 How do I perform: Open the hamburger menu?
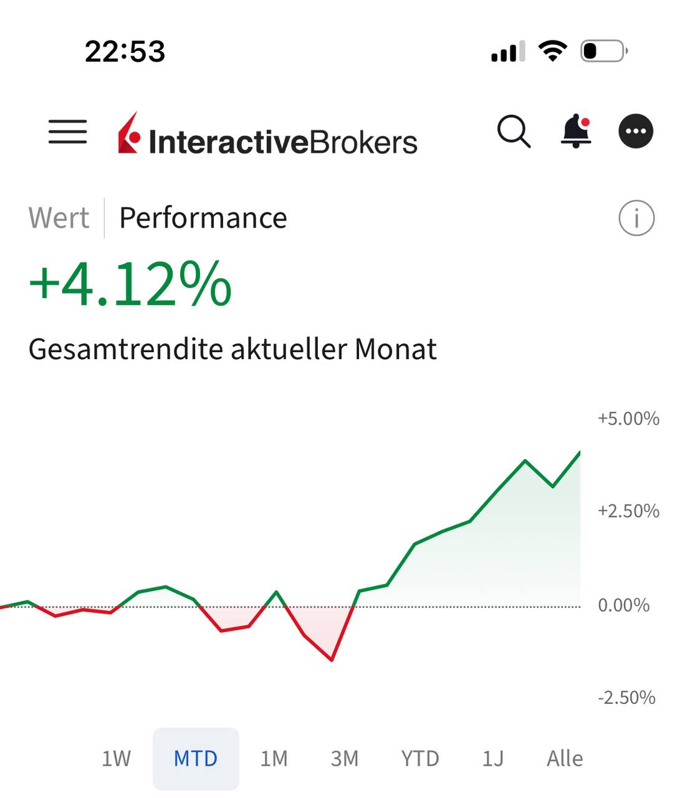click(67, 132)
